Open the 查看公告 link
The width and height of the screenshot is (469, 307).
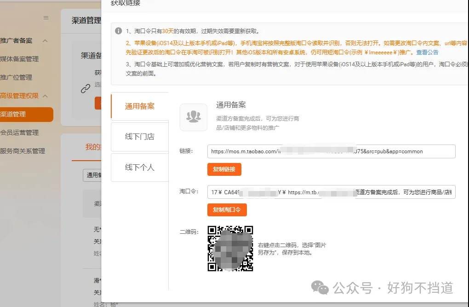pyautogui.click(x=428, y=52)
